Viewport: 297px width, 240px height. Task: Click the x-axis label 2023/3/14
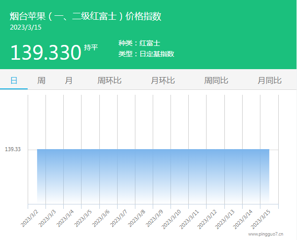pyautogui.click(x=243, y=219)
